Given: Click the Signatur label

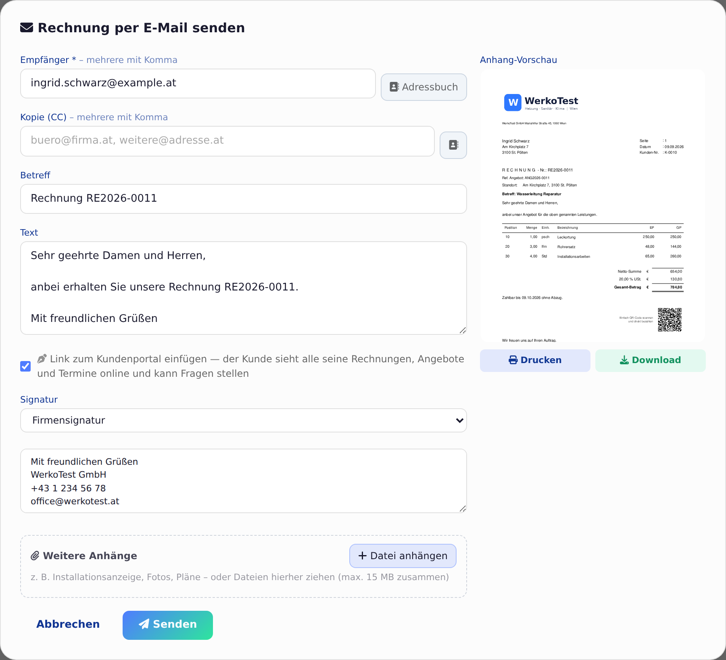Looking at the screenshot, I should click(x=39, y=399).
